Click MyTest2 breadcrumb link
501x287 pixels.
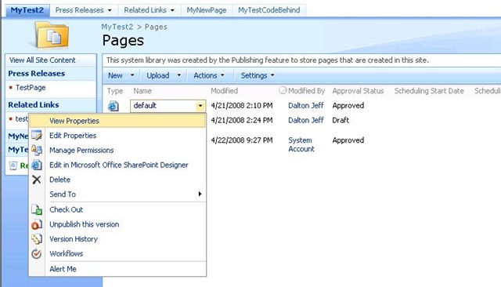coord(117,27)
